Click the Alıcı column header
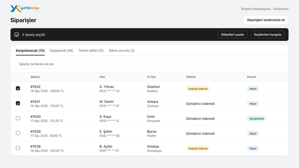299x168 pixels. [102, 77]
